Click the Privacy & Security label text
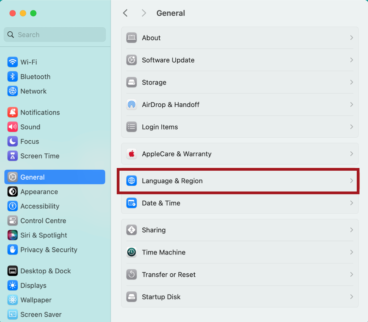The height and width of the screenshot is (322, 368). (49, 250)
